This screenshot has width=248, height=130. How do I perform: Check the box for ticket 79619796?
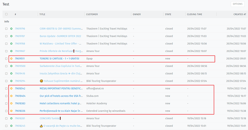coord(6,29)
